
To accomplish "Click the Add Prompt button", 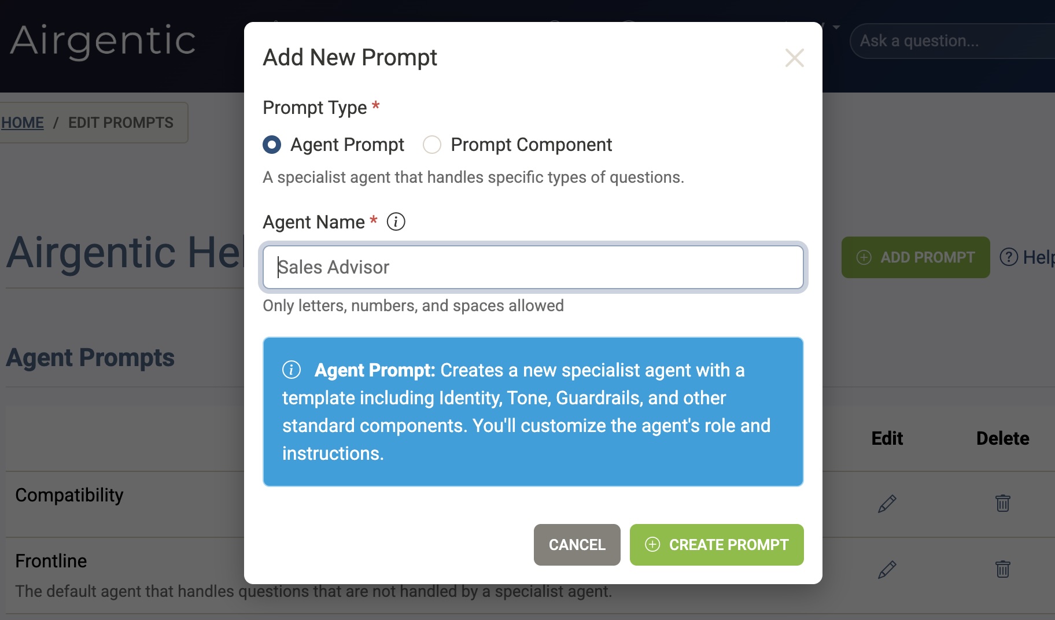I will point(915,257).
